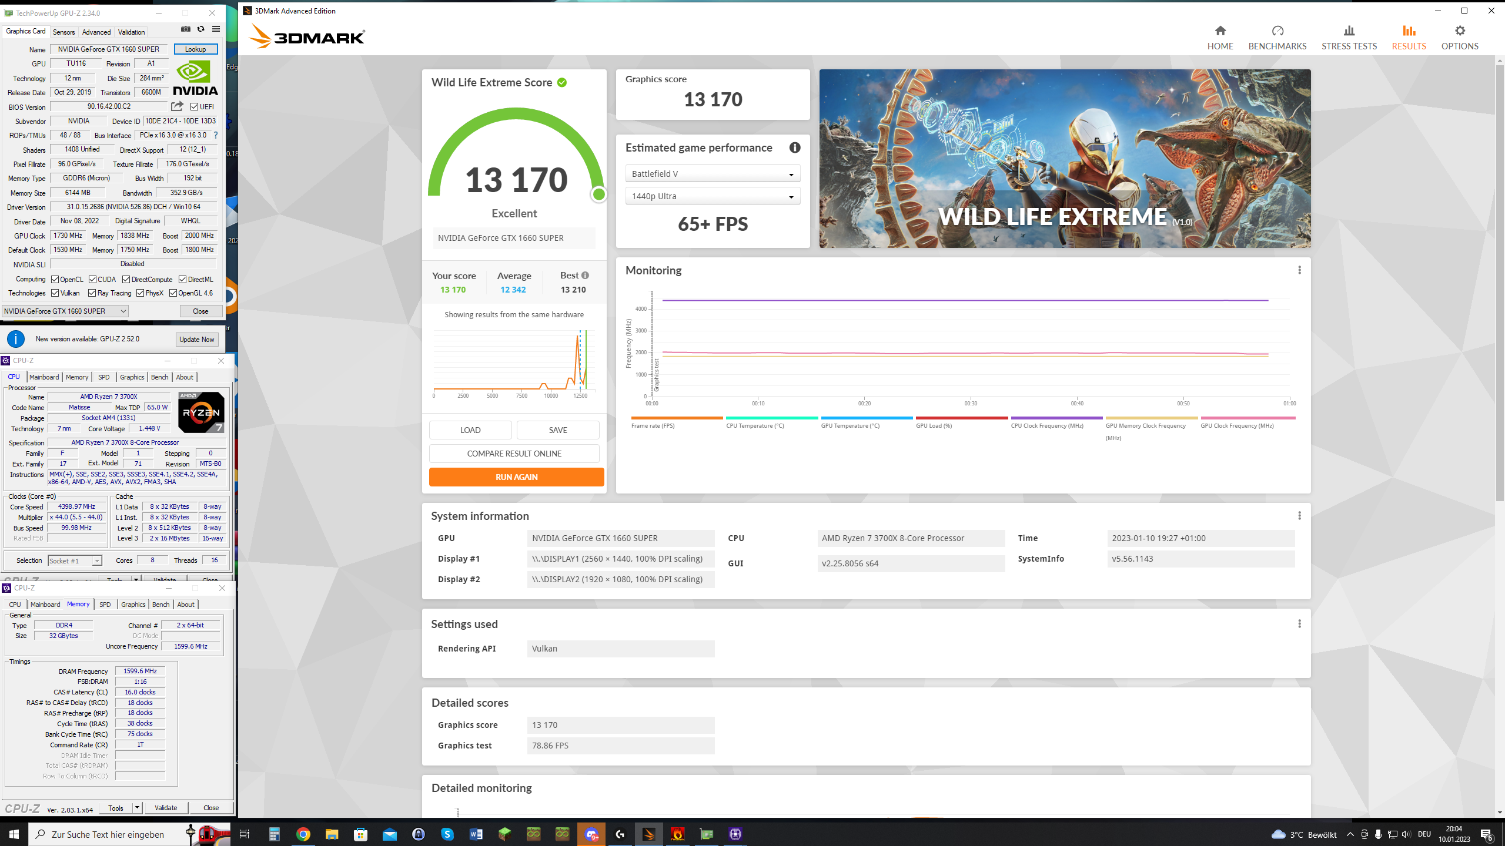Open the Monitoring panel three-dot menu
The height and width of the screenshot is (846, 1505).
click(1299, 270)
